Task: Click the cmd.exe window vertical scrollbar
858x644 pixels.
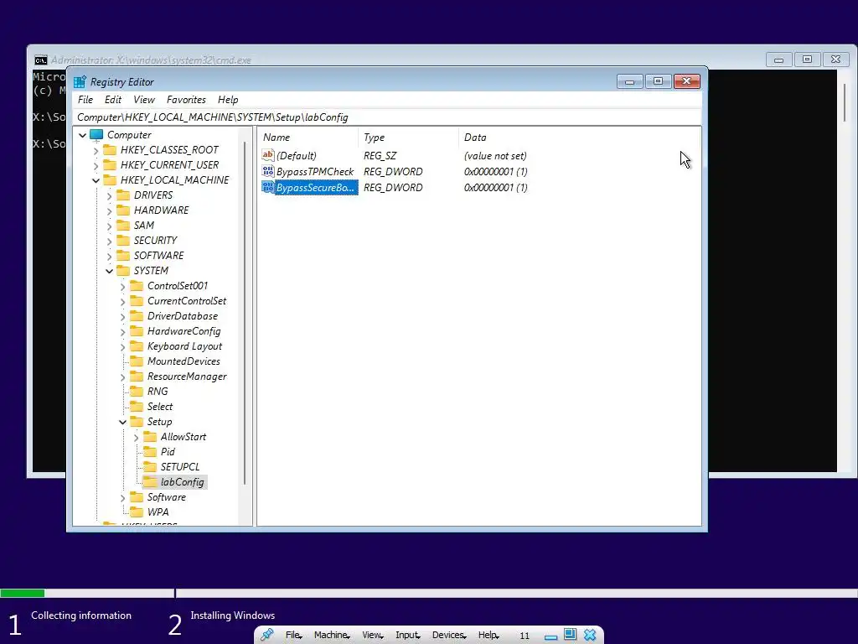Action: 845,103
